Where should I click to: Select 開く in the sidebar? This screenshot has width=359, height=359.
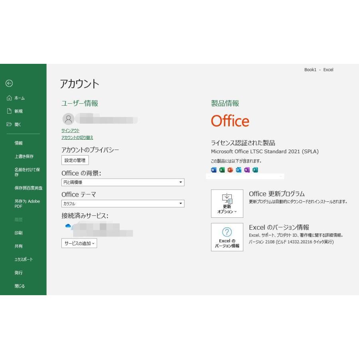click(x=18, y=124)
